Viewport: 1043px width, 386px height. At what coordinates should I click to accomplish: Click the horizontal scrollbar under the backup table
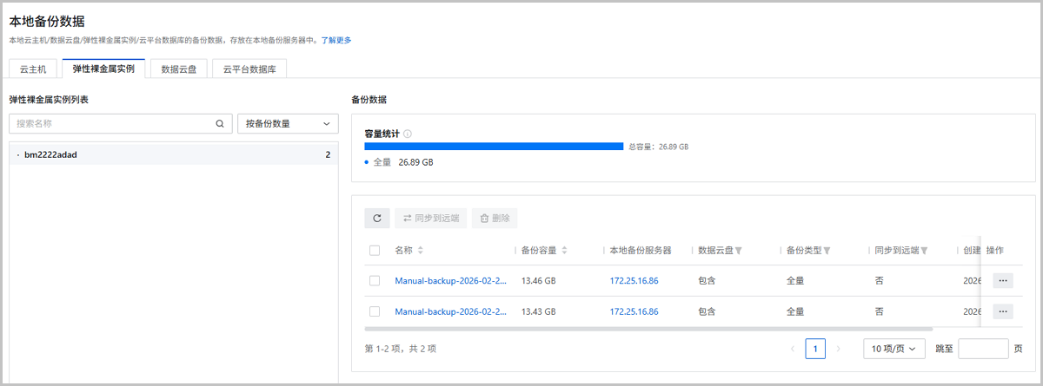(x=648, y=329)
